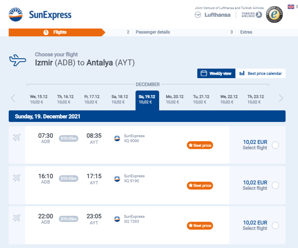Switch to Best price calendar
The height and width of the screenshot is (248, 298).
(x=261, y=74)
